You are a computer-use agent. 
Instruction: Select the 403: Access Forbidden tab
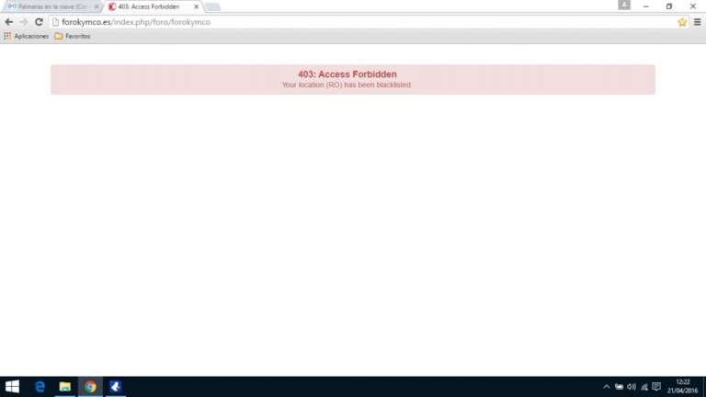pyautogui.click(x=147, y=6)
